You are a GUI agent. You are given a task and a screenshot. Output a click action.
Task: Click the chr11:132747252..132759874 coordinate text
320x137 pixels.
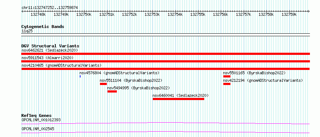click(50, 8)
